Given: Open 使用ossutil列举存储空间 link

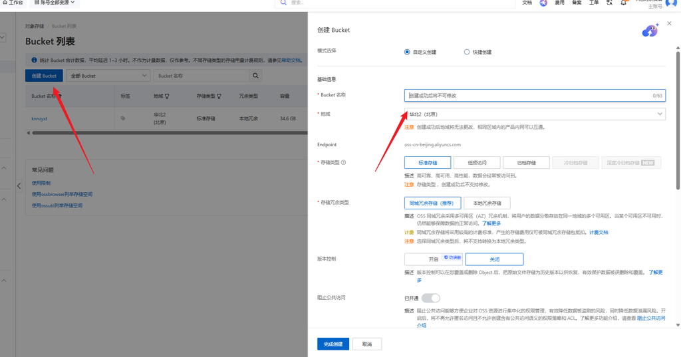Looking at the screenshot, I should pyautogui.click(x=57, y=205).
